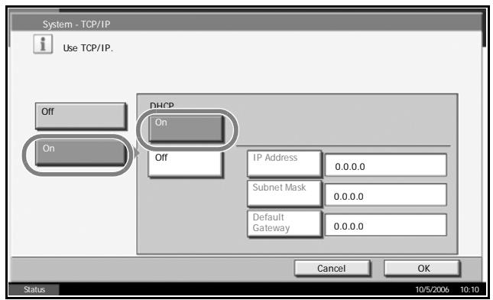The height and width of the screenshot is (300, 493).
Task: Turn TCP/IP Off
Action: point(81,116)
